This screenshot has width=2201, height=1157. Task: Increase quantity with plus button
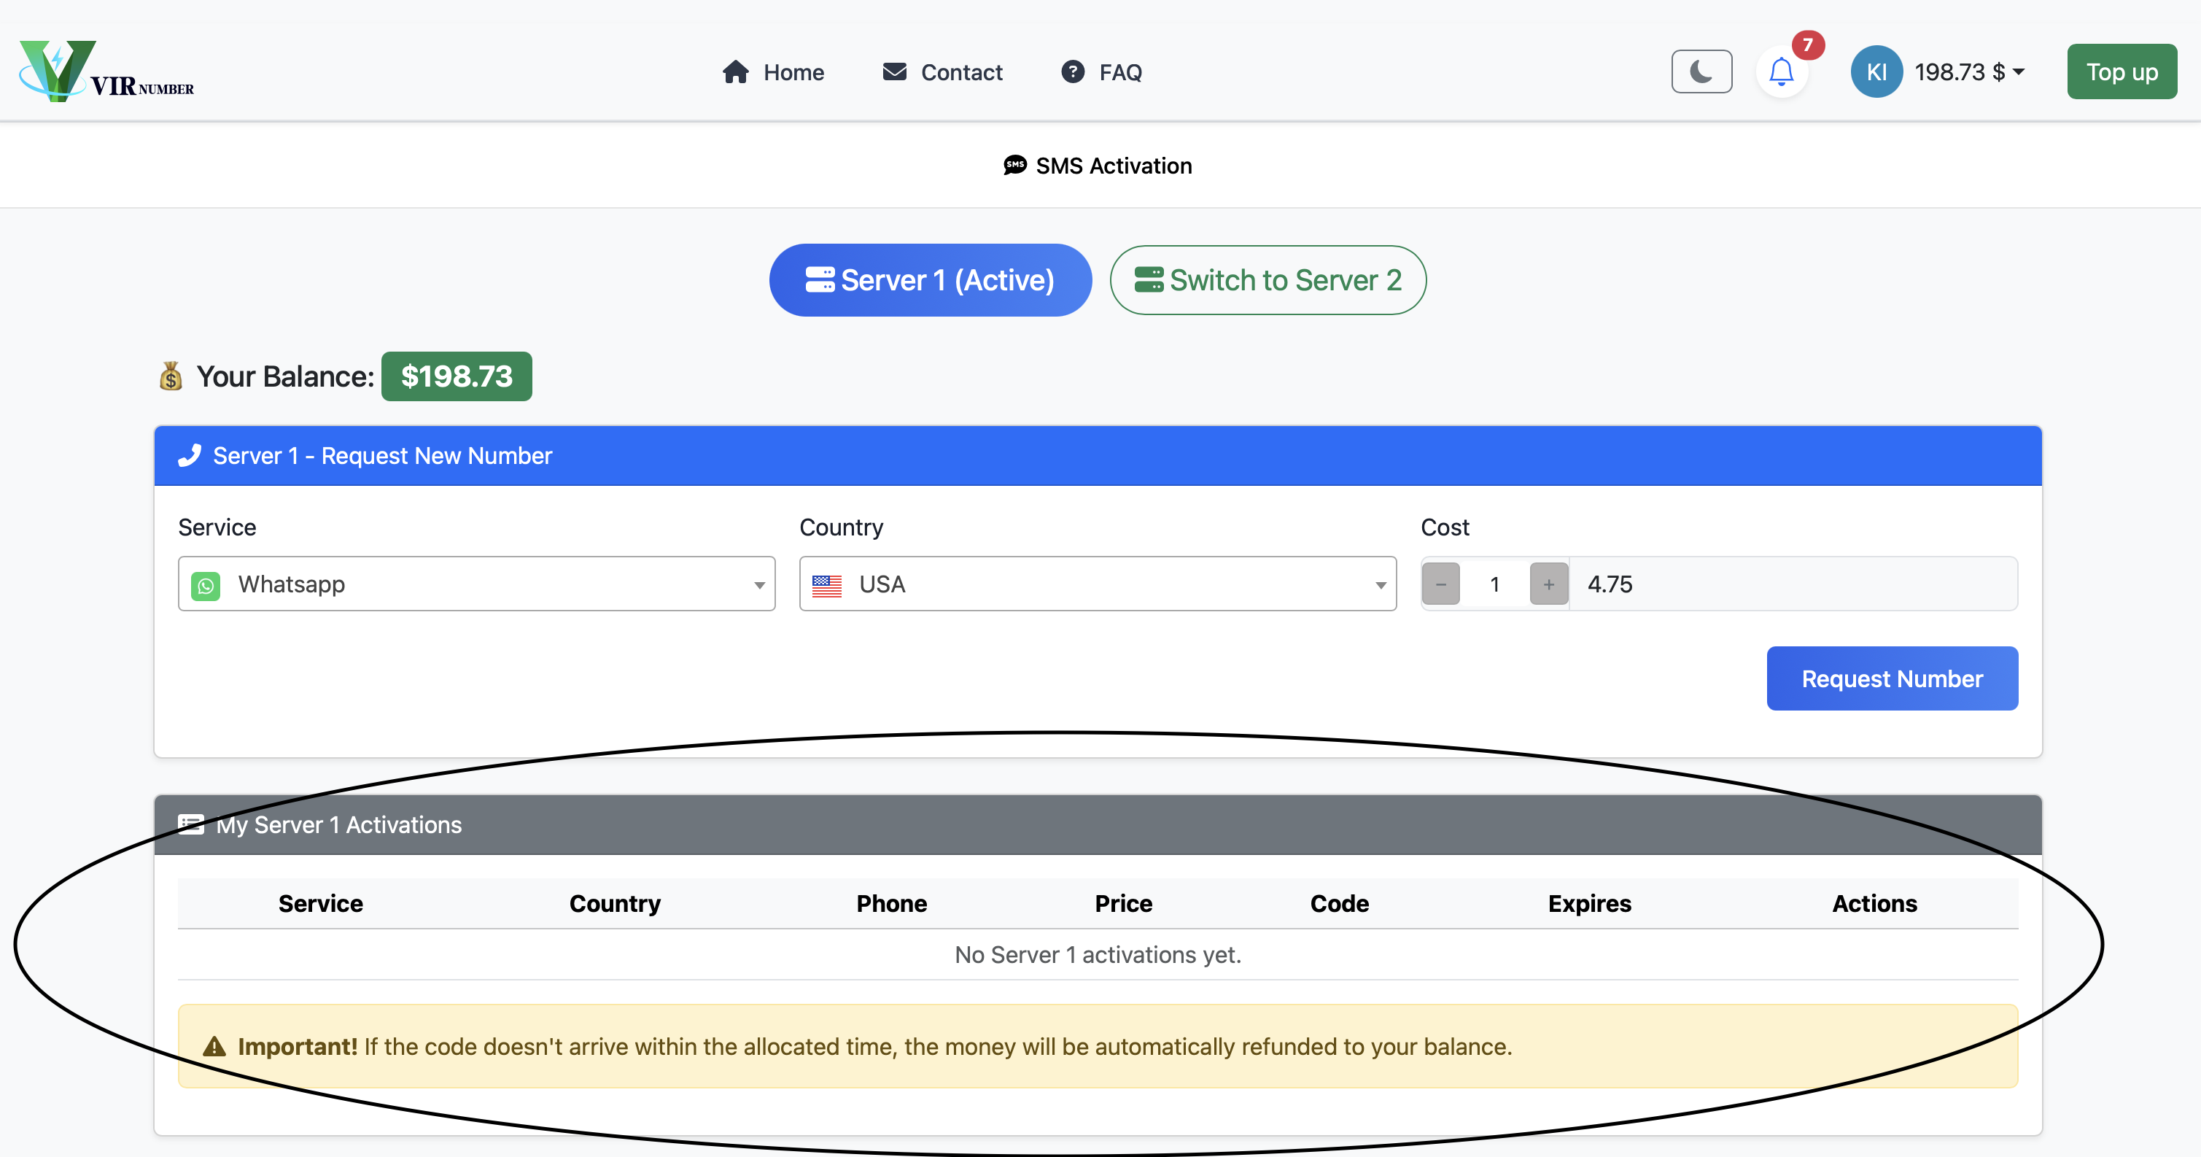(x=1548, y=584)
